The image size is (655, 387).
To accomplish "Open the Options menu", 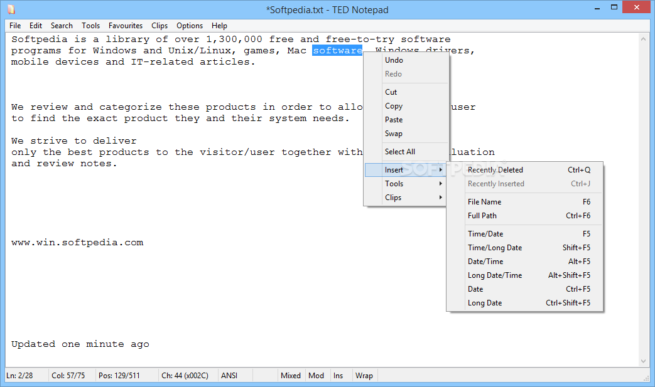I will (x=189, y=26).
